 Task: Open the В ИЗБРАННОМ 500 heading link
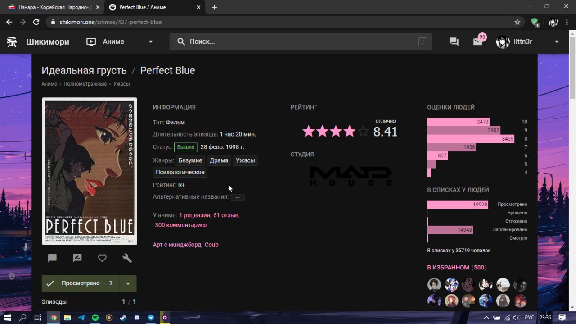tap(457, 268)
